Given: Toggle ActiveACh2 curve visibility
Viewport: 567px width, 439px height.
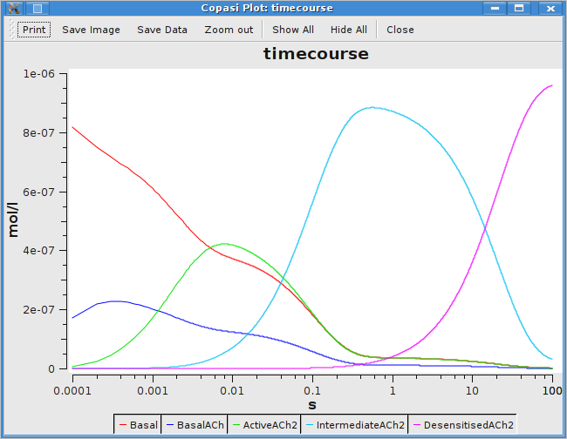Looking at the screenshot, I should 264,425.
